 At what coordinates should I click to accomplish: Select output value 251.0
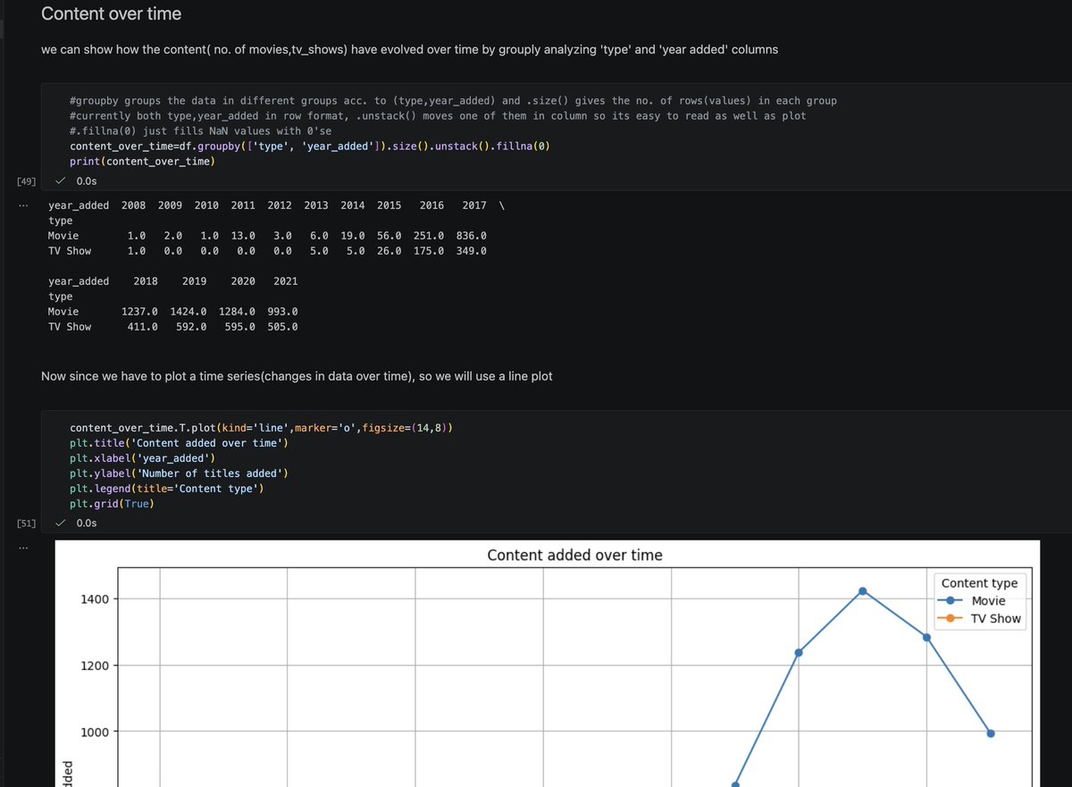[429, 236]
